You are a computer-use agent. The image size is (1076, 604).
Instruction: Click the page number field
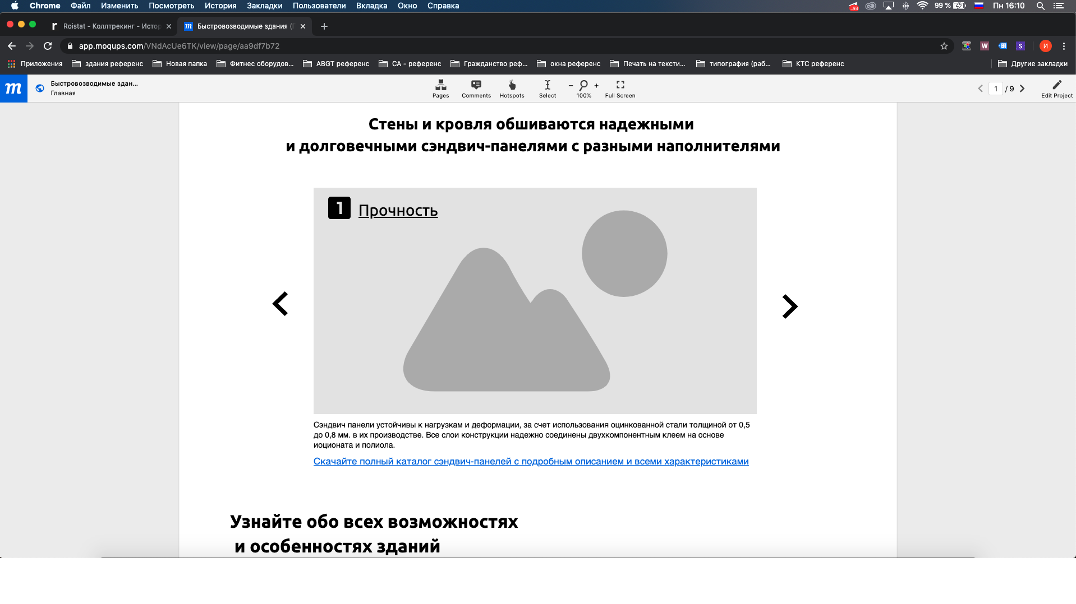tap(996, 89)
